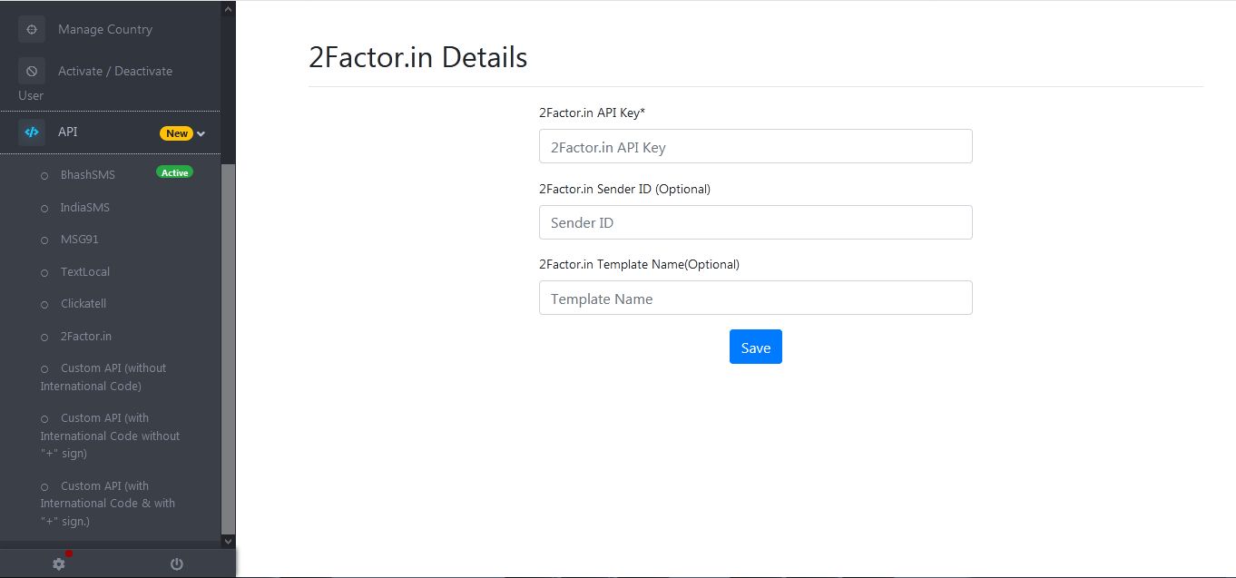1236x578 pixels.
Task: Click the API code brackets icon
Action: click(x=32, y=132)
